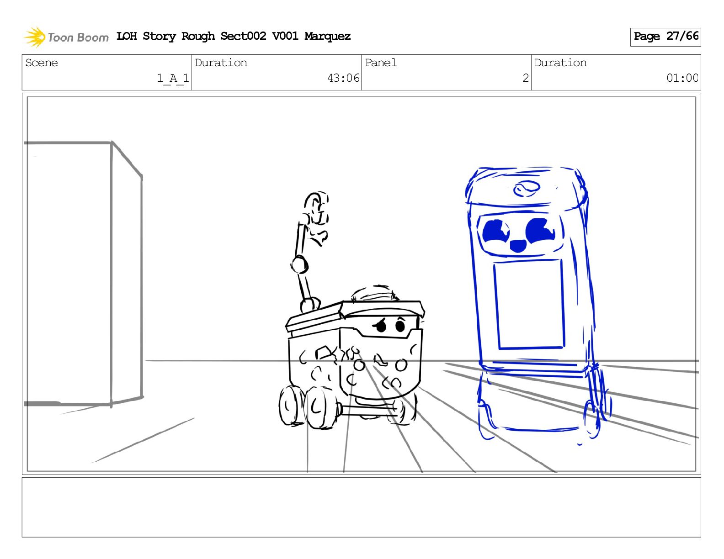The image size is (724, 559).
Task: Select the scene duration value '43:06'
Action: 343,78
